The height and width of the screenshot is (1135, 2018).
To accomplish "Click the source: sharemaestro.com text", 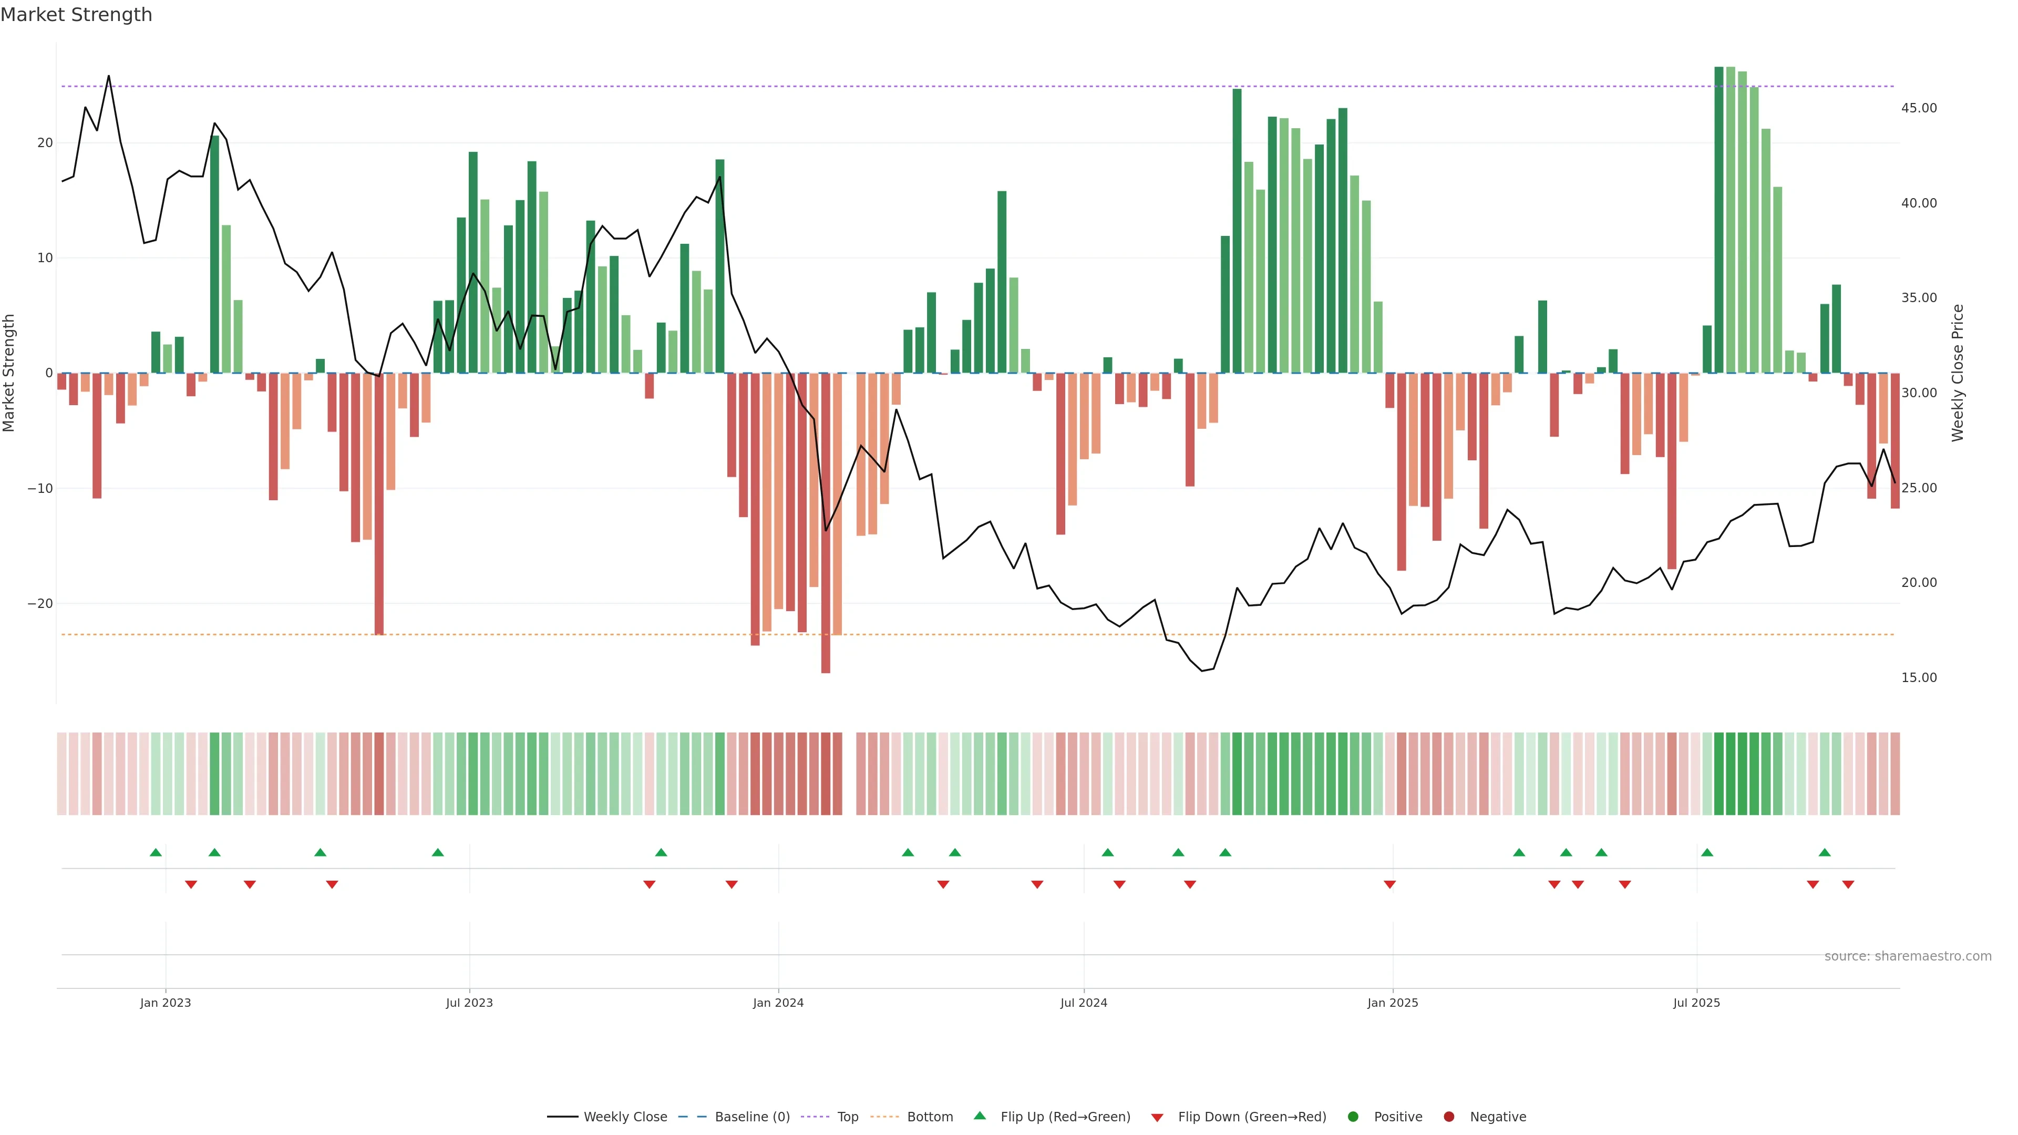I will pos(1908,956).
